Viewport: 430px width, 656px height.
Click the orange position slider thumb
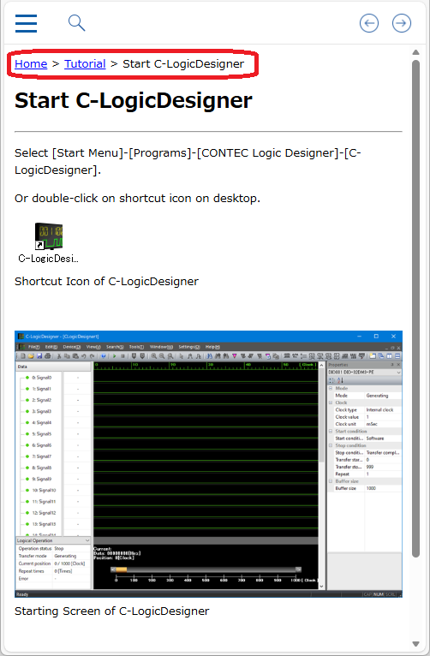click(122, 570)
